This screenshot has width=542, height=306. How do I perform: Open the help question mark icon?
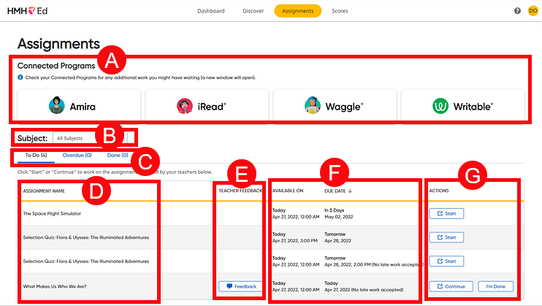click(x=517, y=11)
